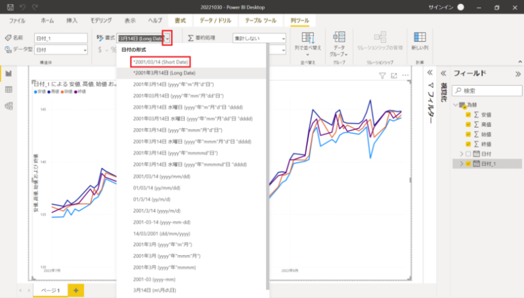Switch to the Data table view icon

pos(9,89)
